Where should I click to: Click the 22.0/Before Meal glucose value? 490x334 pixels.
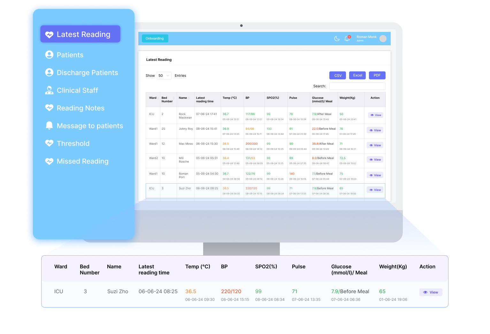coord(324,129)
